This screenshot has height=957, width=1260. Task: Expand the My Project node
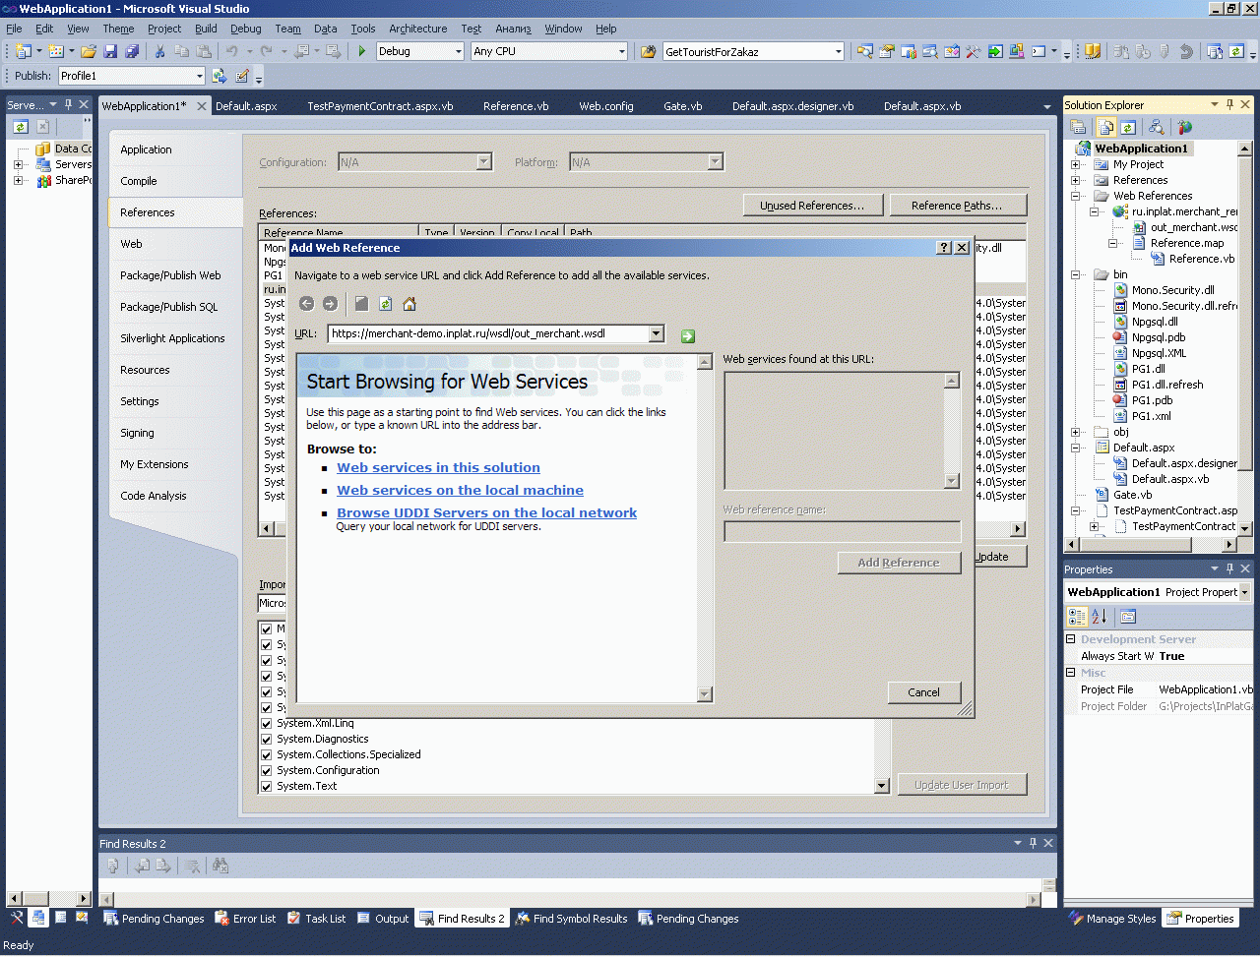[x=1076, y=164]
